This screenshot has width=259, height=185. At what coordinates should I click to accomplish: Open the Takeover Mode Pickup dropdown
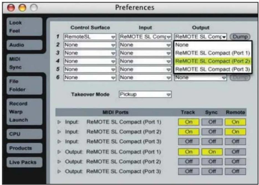click(145, 94)
